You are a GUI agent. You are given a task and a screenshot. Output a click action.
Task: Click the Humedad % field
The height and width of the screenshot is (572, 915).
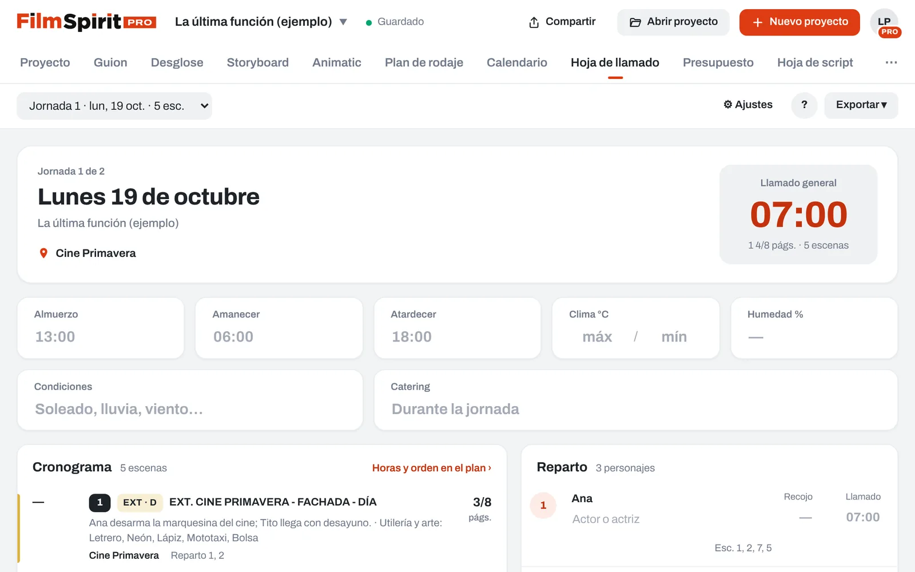pyautogui.click(x=814, y=337)
